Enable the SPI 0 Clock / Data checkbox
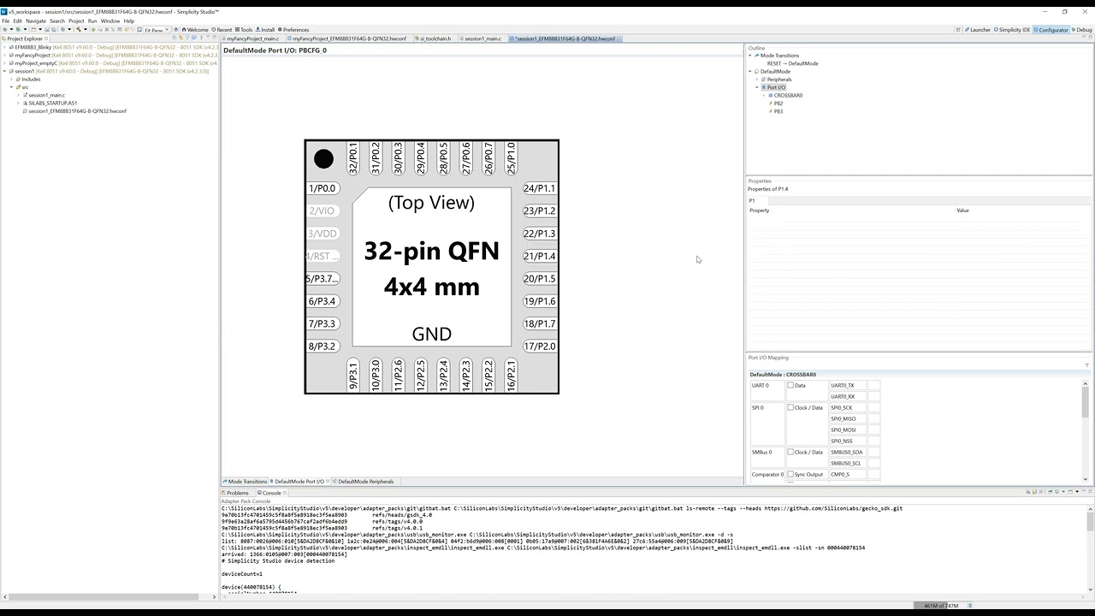The image size is (1095, 616). (x=790, y=407)
